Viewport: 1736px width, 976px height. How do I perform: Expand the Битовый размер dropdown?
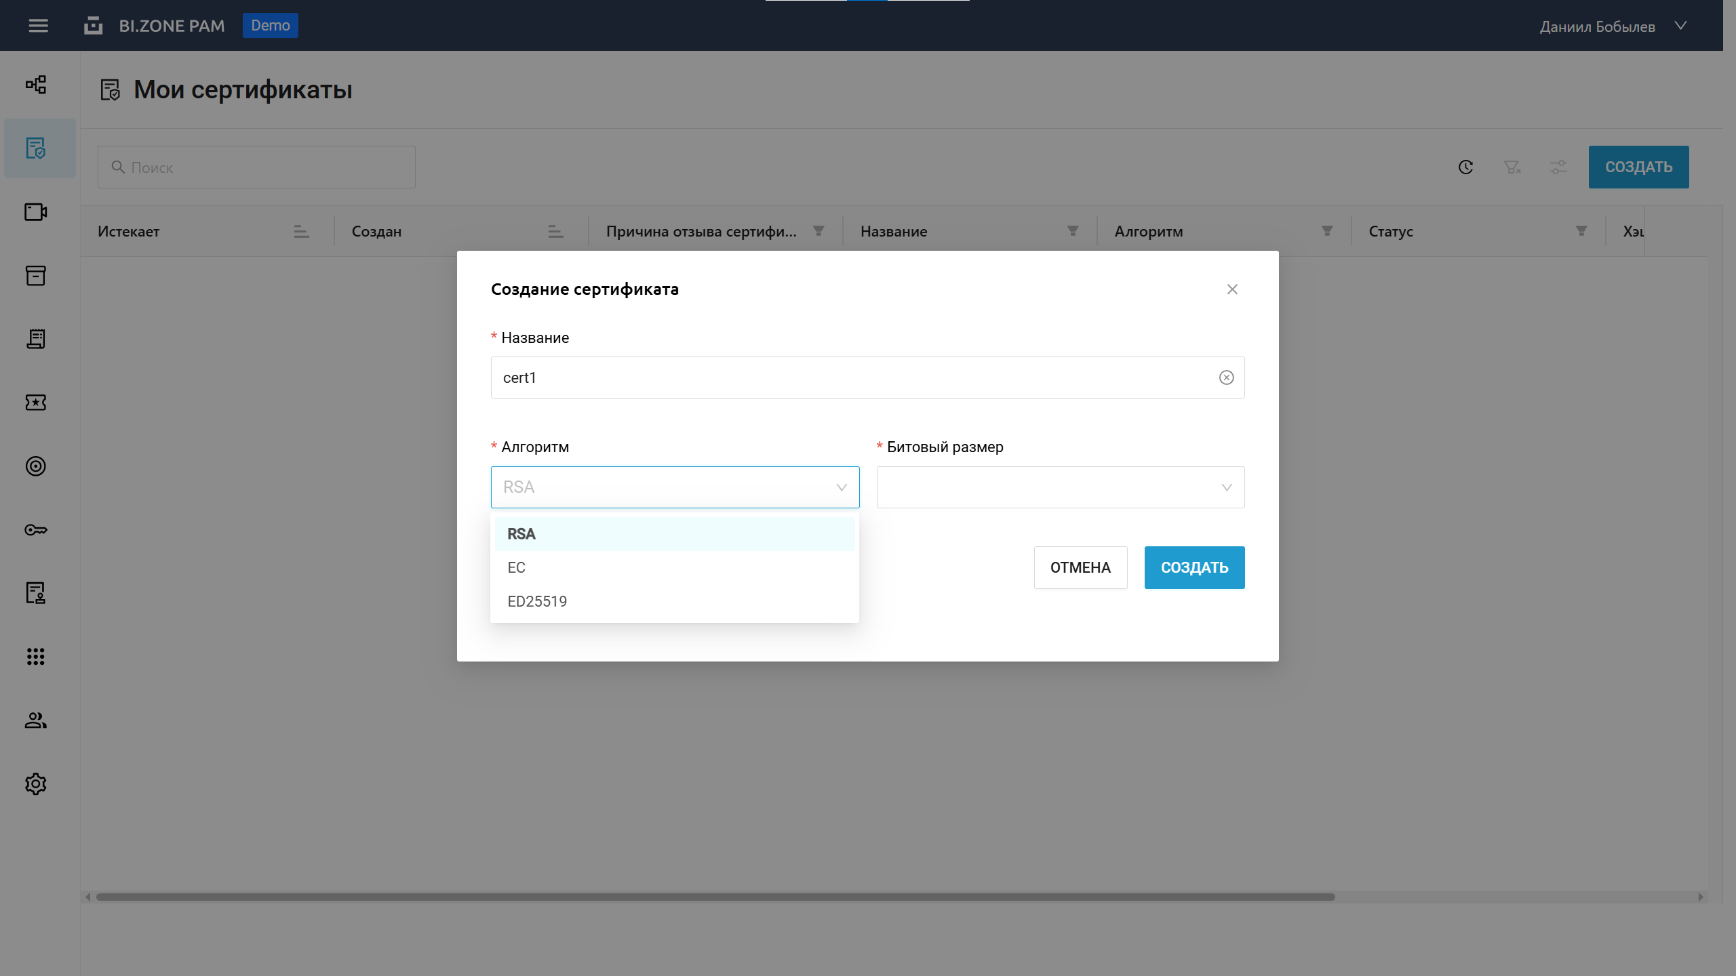pyautogui.click(x=1060, y=487)
